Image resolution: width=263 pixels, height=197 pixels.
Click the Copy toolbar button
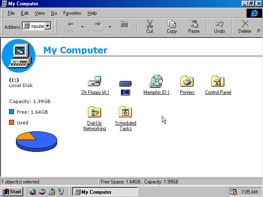click(172, 27)
